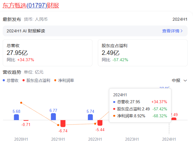Open the 2024H1 AI 财报解读 banner
Image resolution: width=193 pixels, height=144 pixels.
click(95, 31)
